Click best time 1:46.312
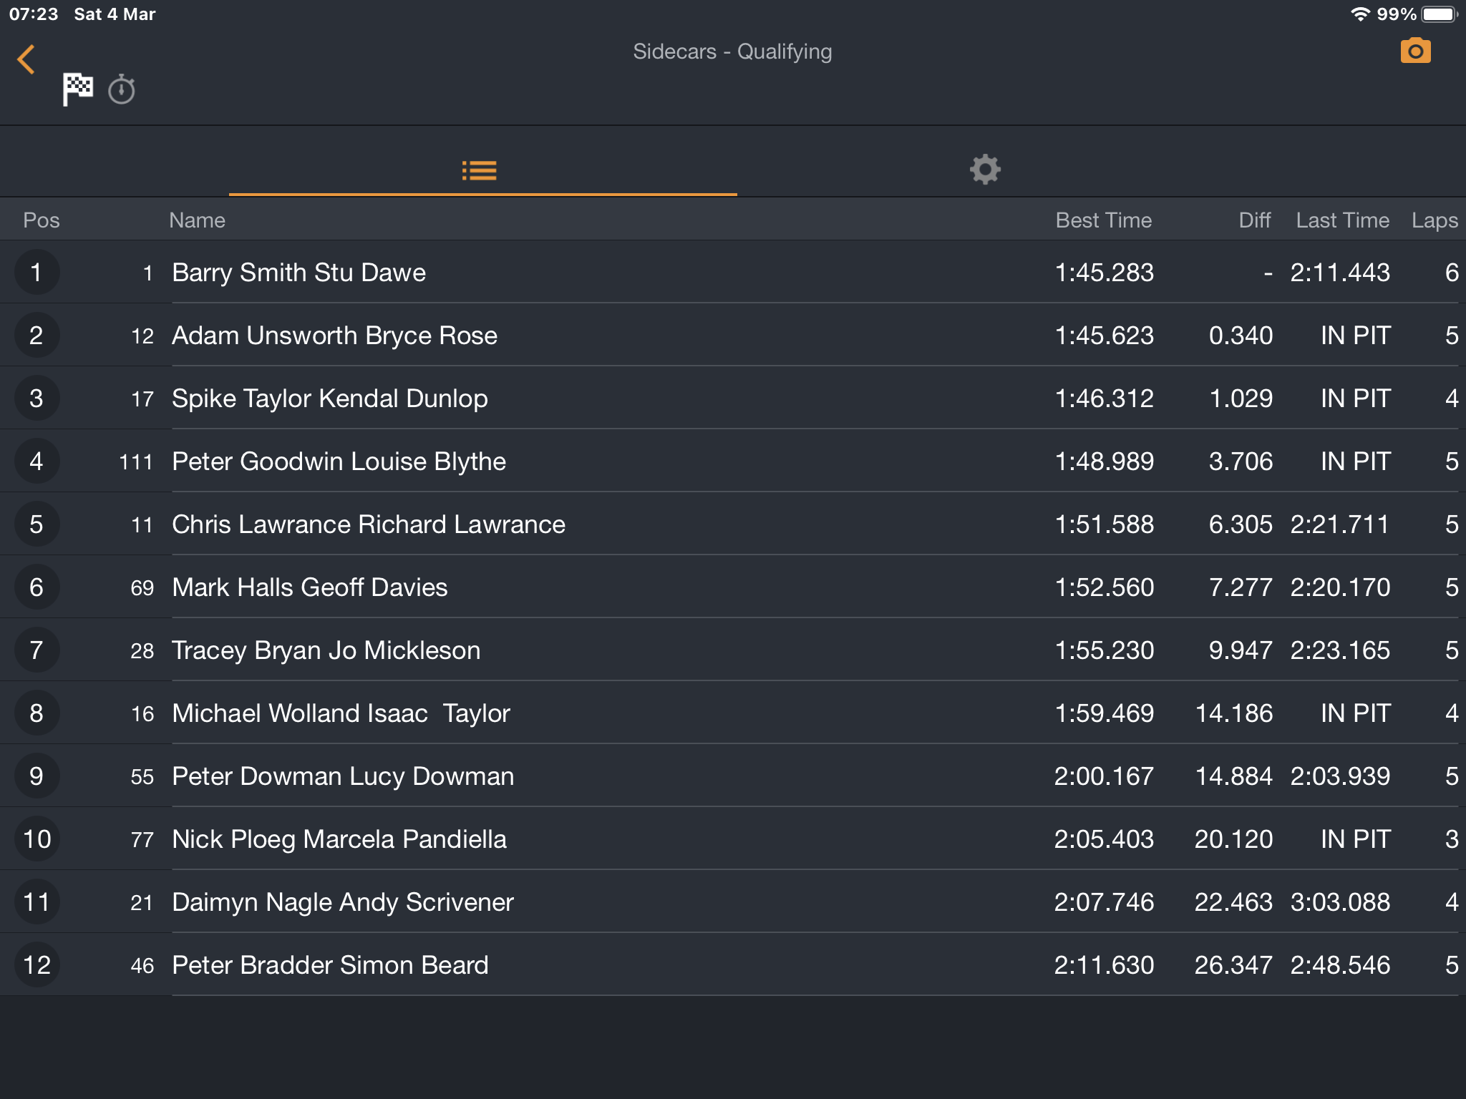The width and height of the screenshot is (1466, 1099). click(x=1105, y=399)
